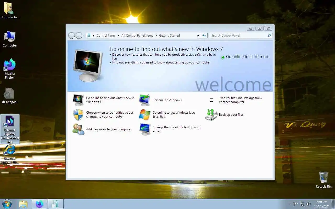
Task: Click the Getting Started breadcrumb
Action: point(169,36)
